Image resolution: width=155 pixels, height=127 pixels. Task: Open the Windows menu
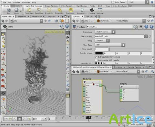[x=26, y=2]
